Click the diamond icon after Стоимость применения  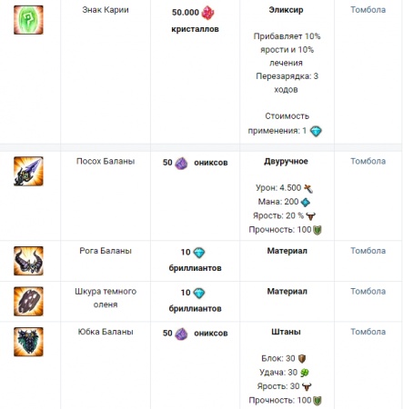coord(316,131)
